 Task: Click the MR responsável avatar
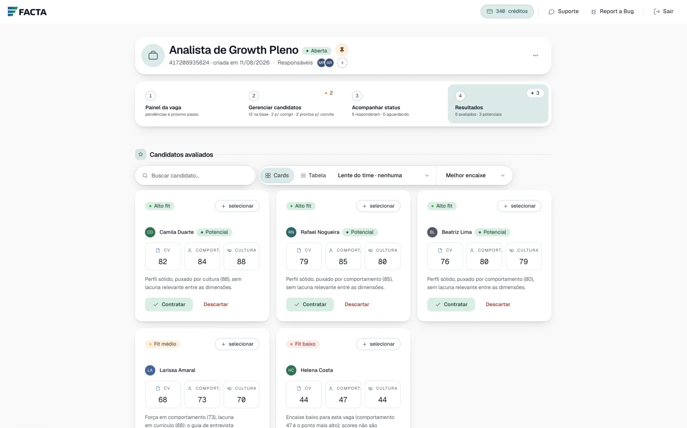click(321, 63)
